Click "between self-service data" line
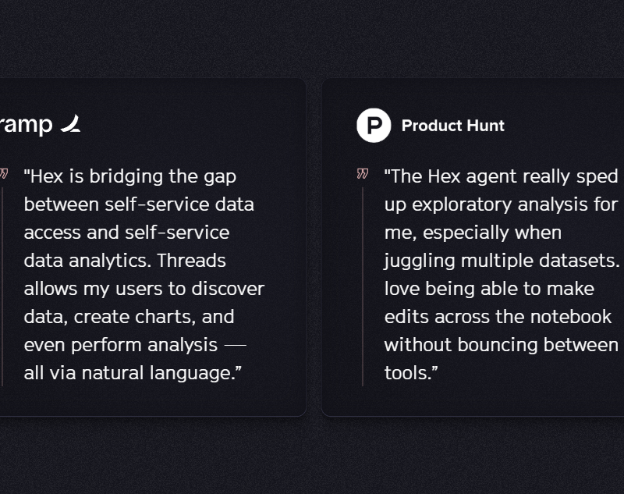 pos(139,204)
